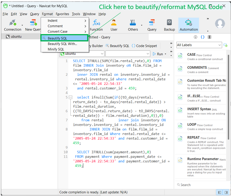The height and width of the screenshot is (196, 231).
Task: Select the COMMENTS snippet
Action: tap(201, 69)
